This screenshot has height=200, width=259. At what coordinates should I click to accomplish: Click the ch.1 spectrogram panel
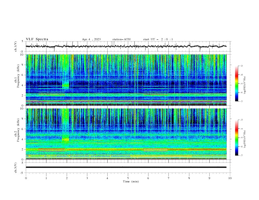click(126, 80)
